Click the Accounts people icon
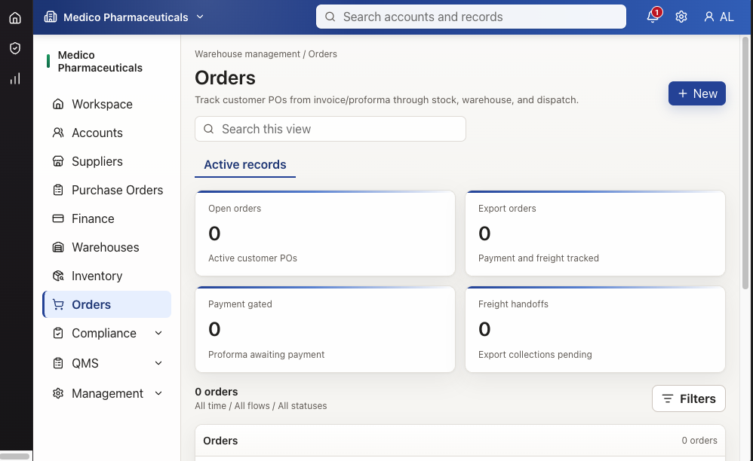Image resolution: width=753 pixels, height=461 pixels. tap(58, 133)
